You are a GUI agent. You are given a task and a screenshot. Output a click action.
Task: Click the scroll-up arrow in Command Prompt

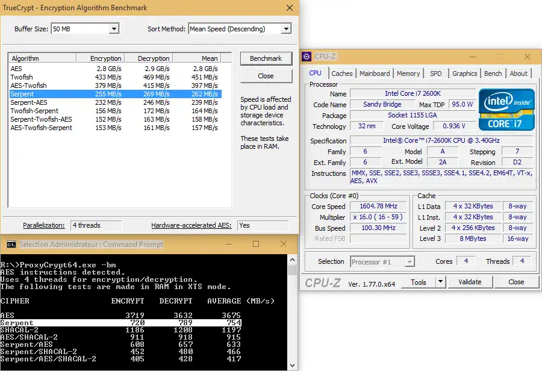click(x=292, y=260)
